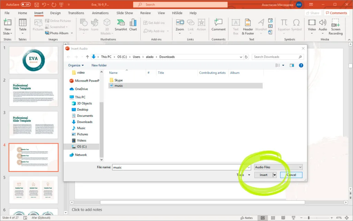The height and width of the screenshot is (221, 353).
Task: Open dialog Help question mark icon
Action: click(x=301, y=65)
